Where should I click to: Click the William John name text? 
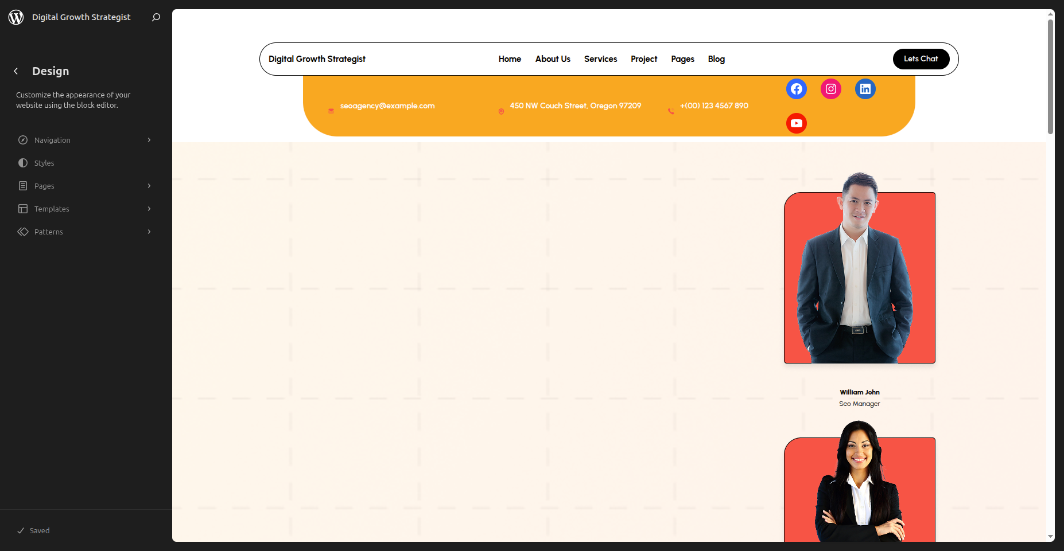point(860,392)
